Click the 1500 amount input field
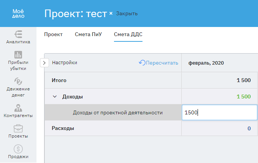The image size is (258, 163). [x=219, y=112]
